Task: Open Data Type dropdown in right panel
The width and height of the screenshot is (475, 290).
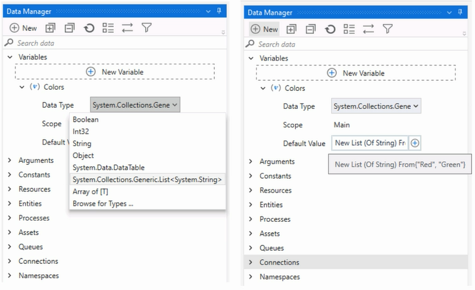Action: point(376,106)
